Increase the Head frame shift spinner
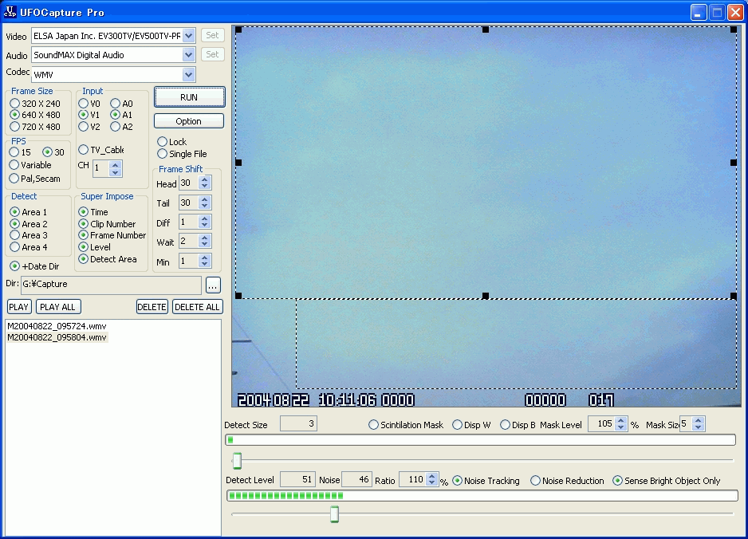The width and height of the screenshot is (748, 539). [x=205, y=180]
